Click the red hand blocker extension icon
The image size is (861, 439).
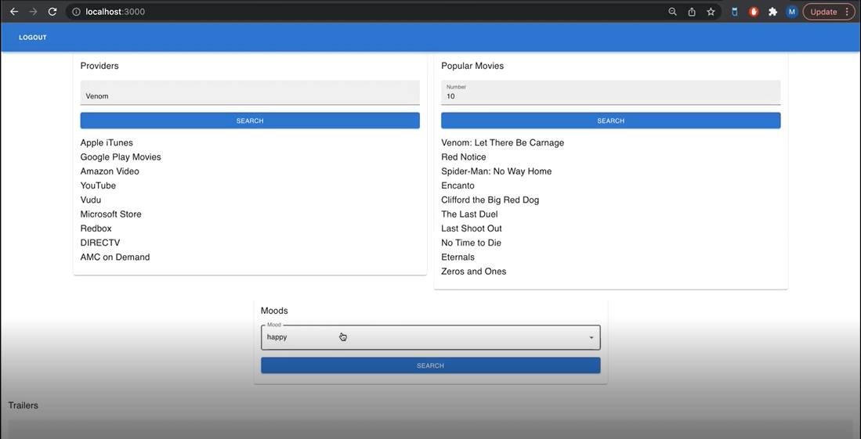[754, 12]
